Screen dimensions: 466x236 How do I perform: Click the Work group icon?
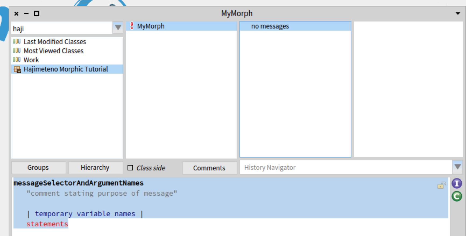17,60
